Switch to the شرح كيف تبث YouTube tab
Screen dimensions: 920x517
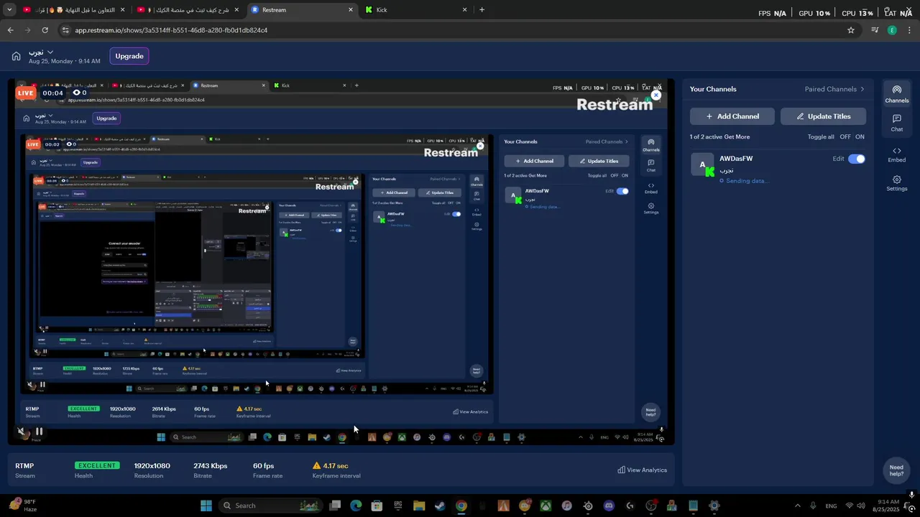[188, 10]
